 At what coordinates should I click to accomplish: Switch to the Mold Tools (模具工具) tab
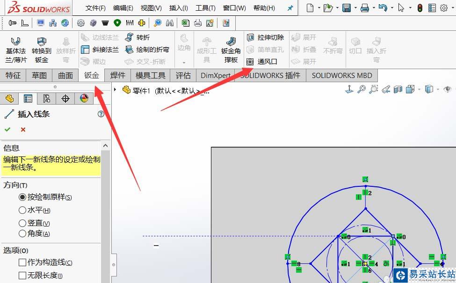(x=150, y=76)
